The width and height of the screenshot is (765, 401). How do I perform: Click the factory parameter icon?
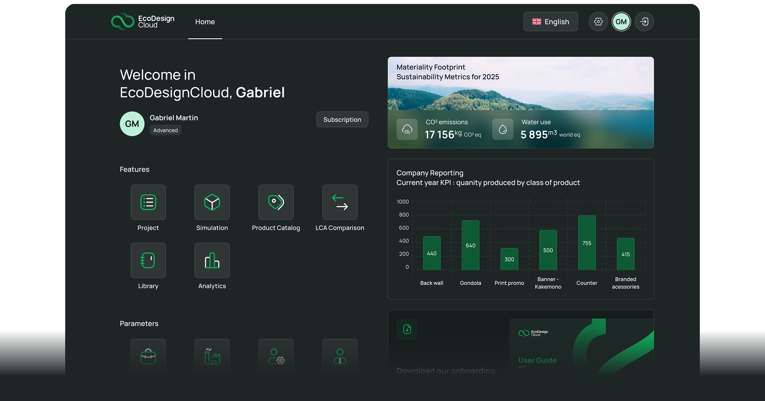pos(212,356)
